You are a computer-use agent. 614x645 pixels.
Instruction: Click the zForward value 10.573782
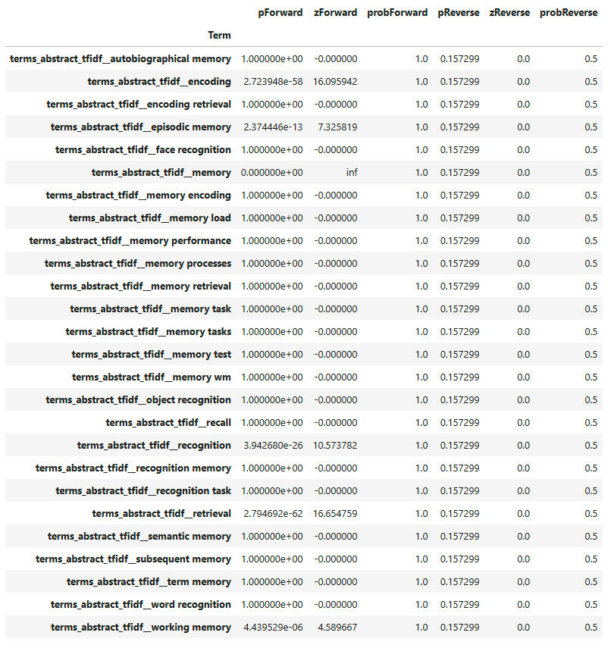tap(335, 445)
